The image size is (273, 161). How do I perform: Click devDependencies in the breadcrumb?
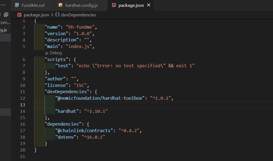point(79,15)
